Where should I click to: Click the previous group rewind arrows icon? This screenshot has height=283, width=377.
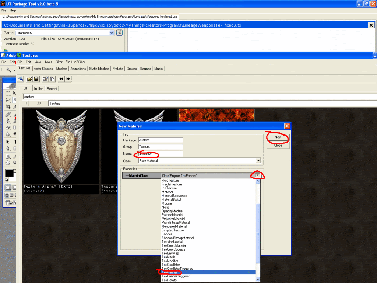61,79
